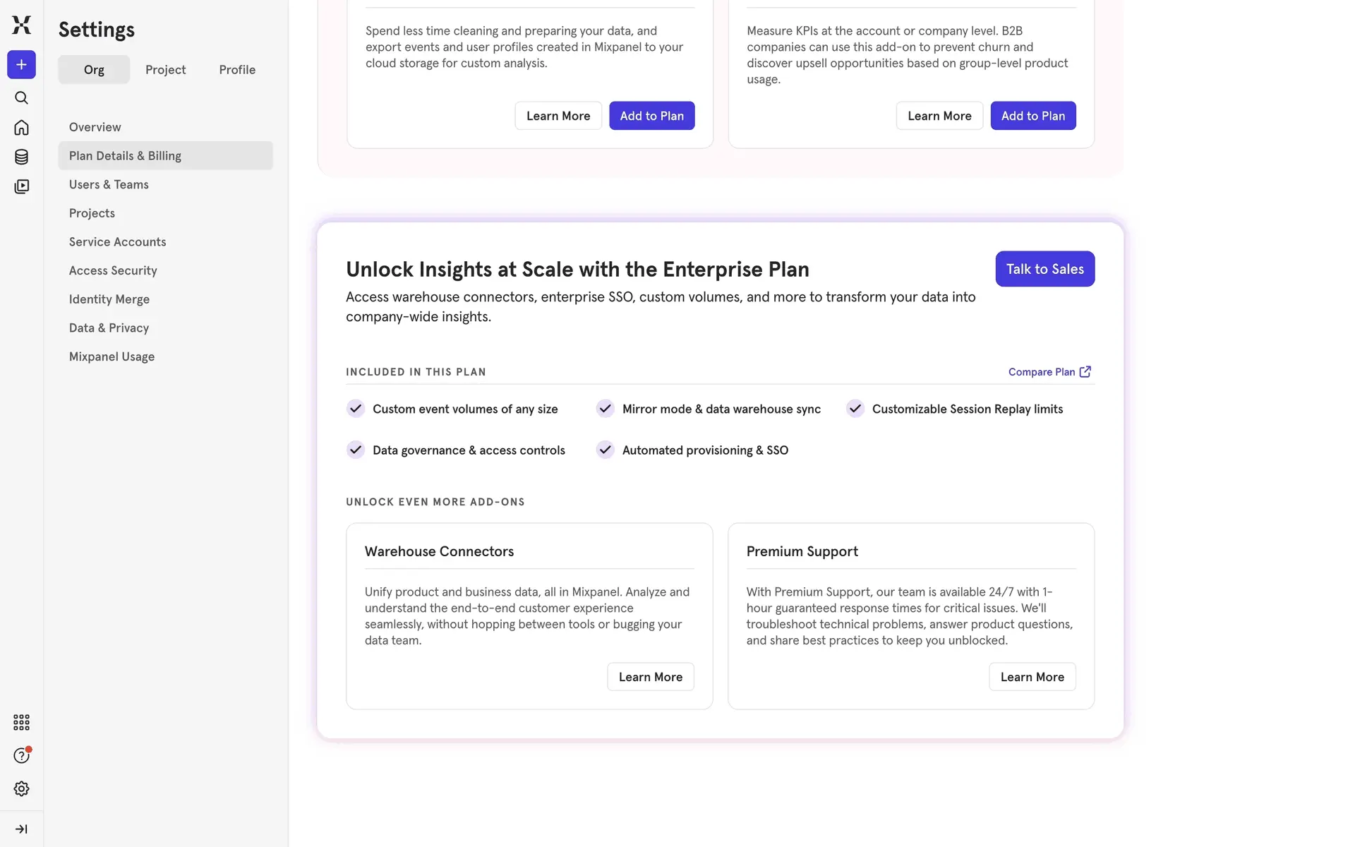Open the data stack icon
Screen dimensions: 1355x847
click(x=21, y=157)
